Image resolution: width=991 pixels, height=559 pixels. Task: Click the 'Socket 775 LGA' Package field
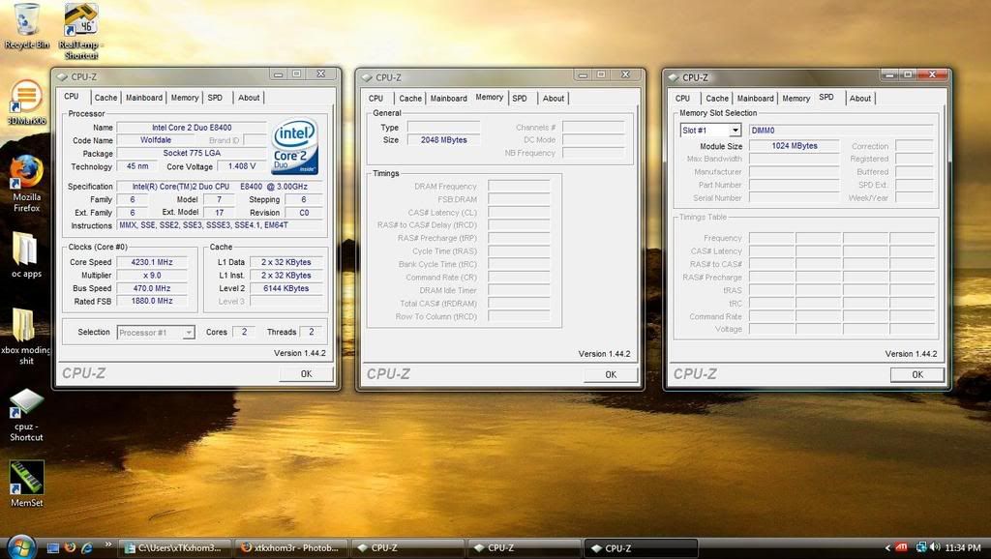pyautogui.click(x=192, y=153)
